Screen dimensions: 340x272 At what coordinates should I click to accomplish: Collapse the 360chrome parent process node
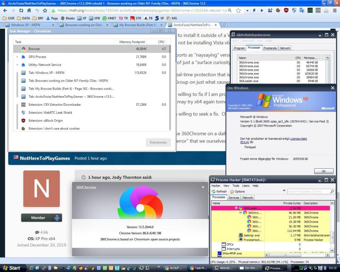[x=240, y=213]
